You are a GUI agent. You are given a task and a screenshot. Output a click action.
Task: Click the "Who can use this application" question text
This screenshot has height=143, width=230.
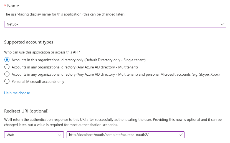pyautogui.click(x=44, y=52)
